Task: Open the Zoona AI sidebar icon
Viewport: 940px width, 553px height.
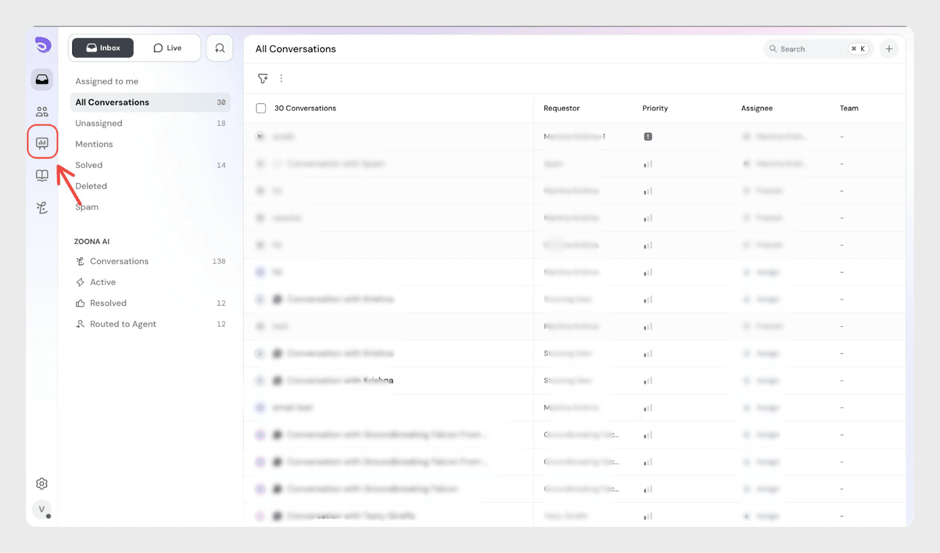Action: pos(42,208)
